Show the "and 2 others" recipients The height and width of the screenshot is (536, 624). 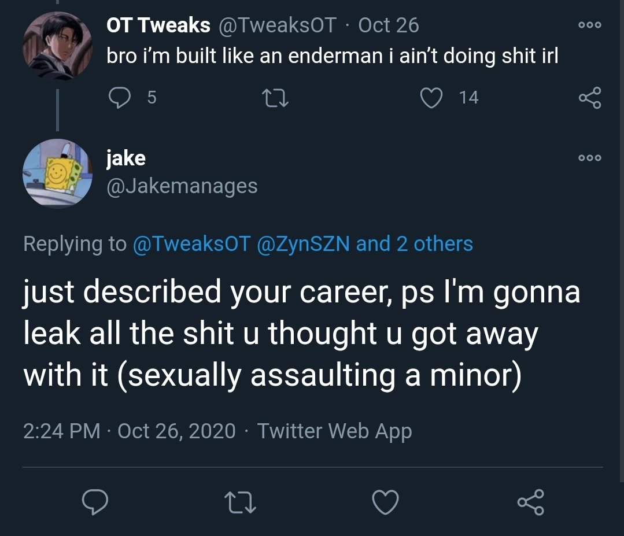415,244
